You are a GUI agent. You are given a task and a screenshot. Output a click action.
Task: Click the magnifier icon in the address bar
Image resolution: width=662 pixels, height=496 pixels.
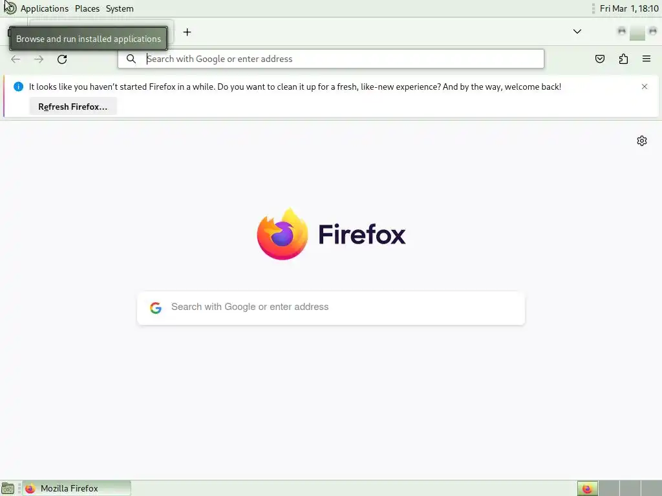click(131, 59)
